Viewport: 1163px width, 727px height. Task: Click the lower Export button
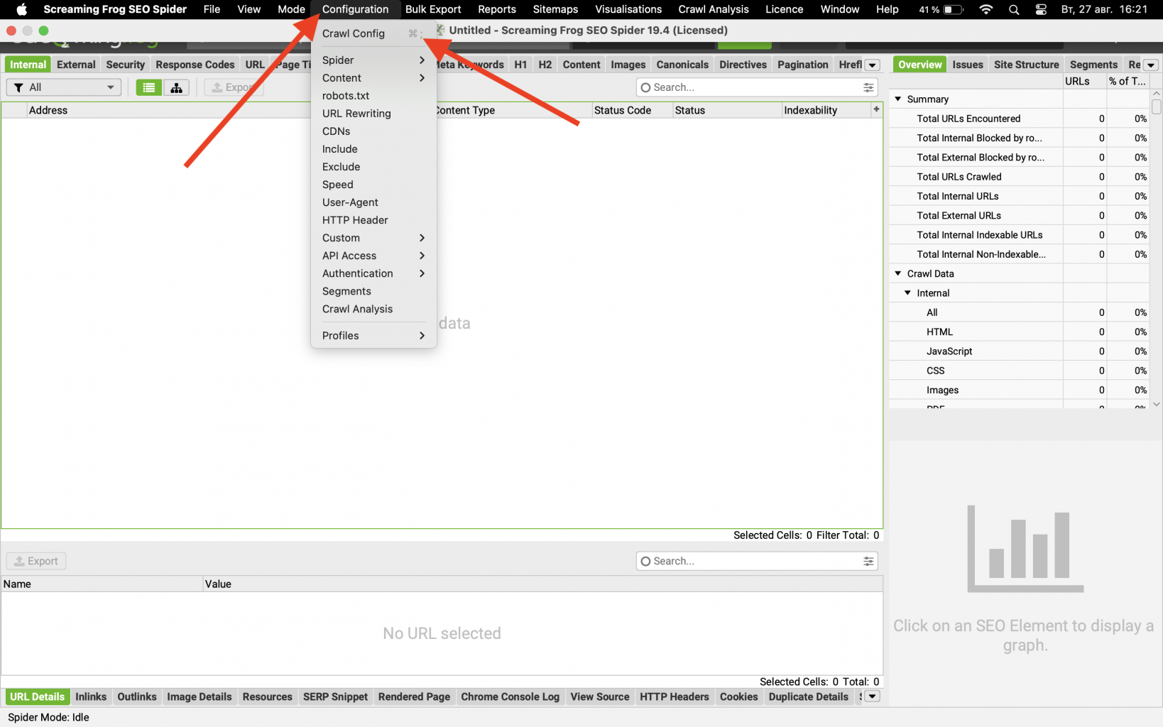[36, 561]
